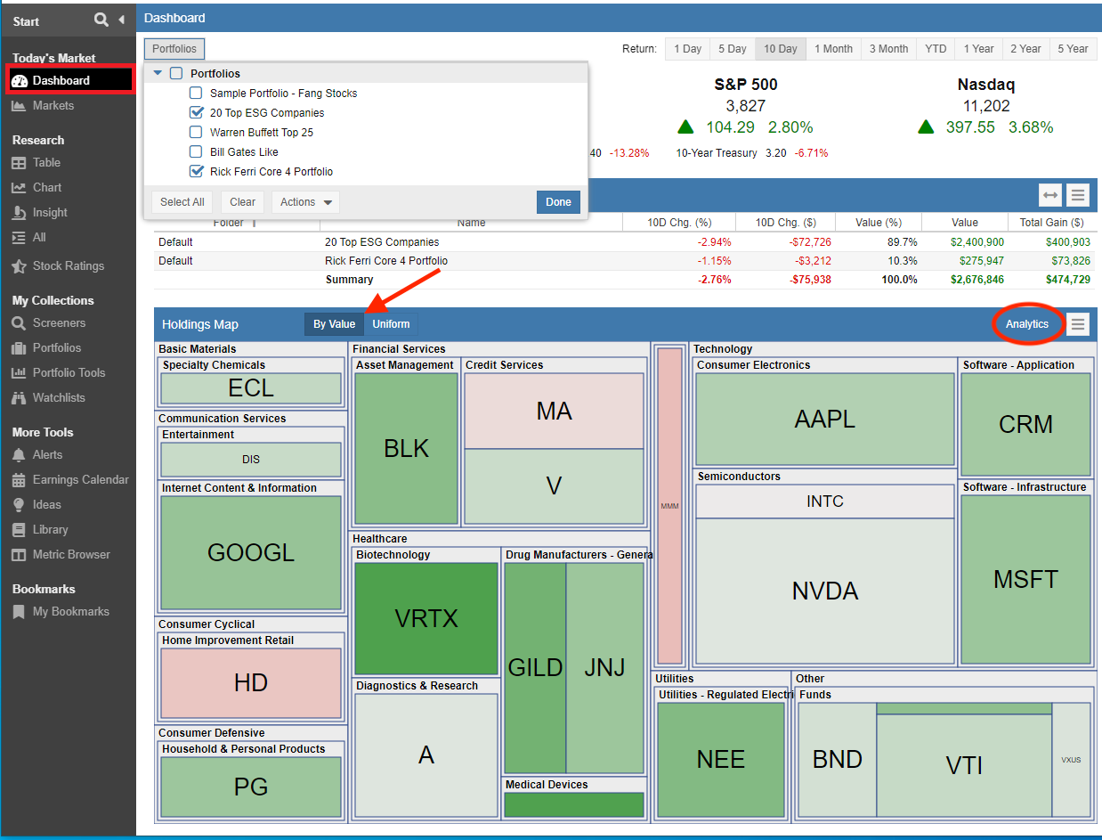This screenshot has height=840, width=1102.
Task: Click the Markets area-chart icon
Action: pos(19,106)
